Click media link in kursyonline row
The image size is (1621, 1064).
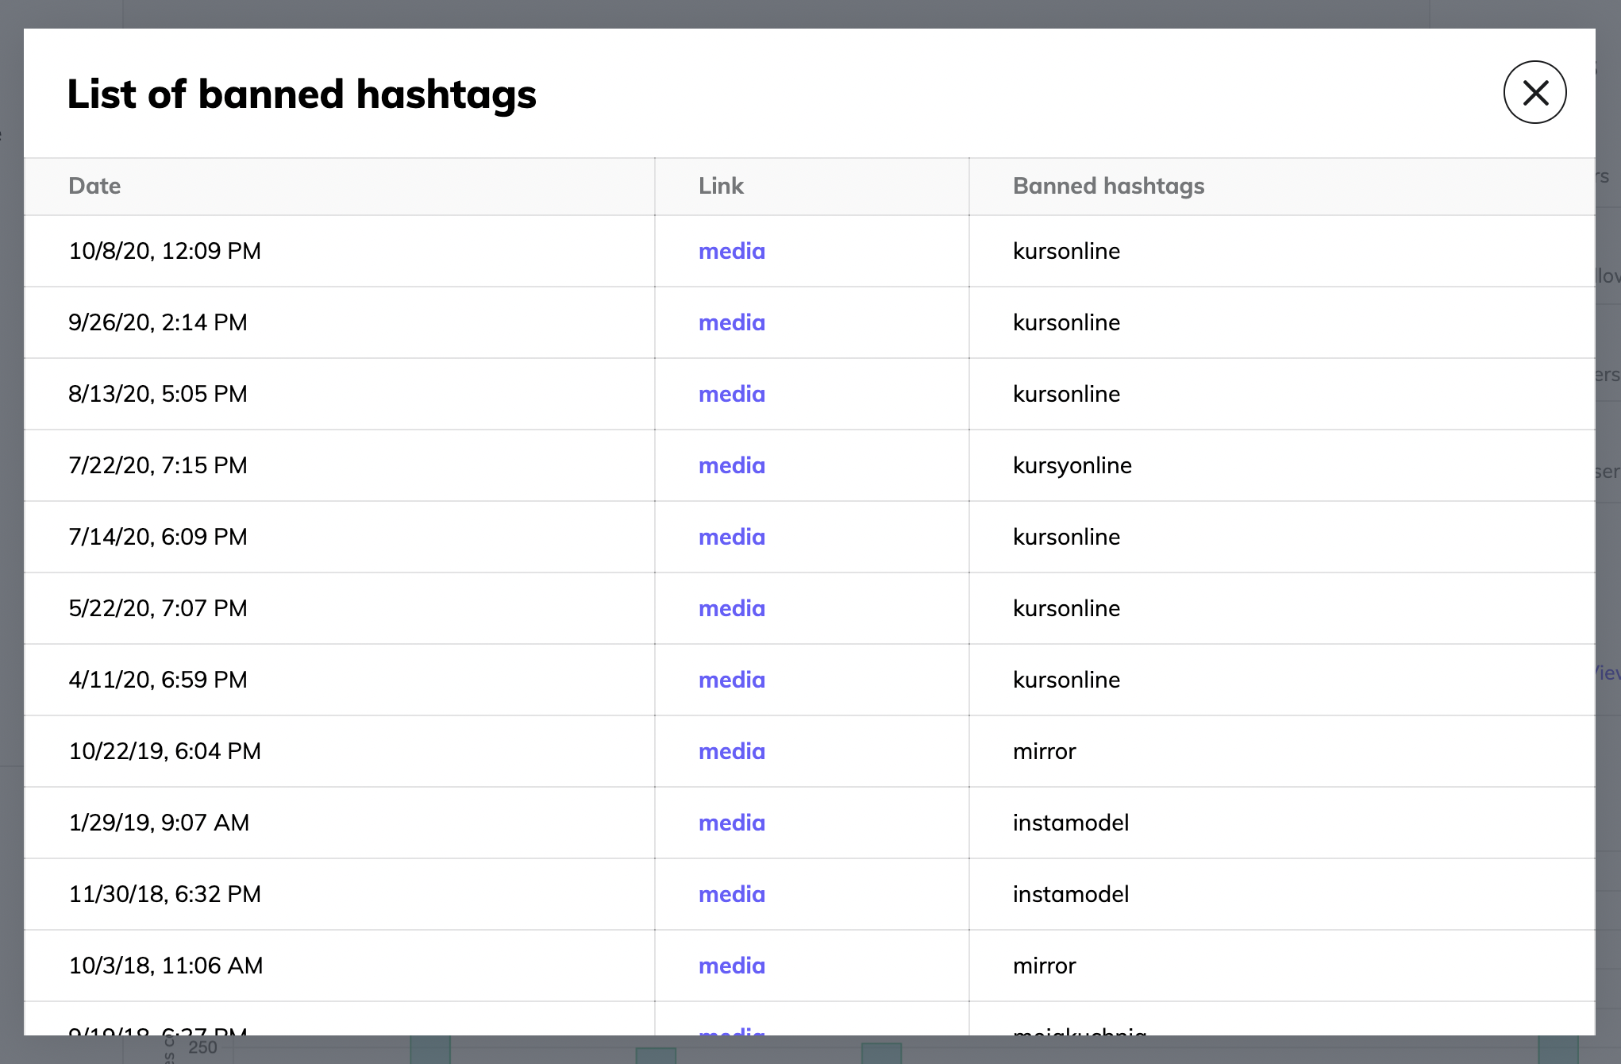731,465
